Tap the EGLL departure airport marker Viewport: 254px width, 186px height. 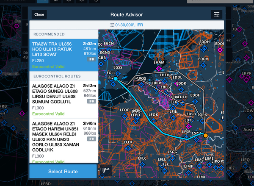click(115, 78)
